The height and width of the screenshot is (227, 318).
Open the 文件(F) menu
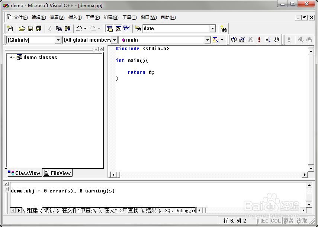[20, 17]
